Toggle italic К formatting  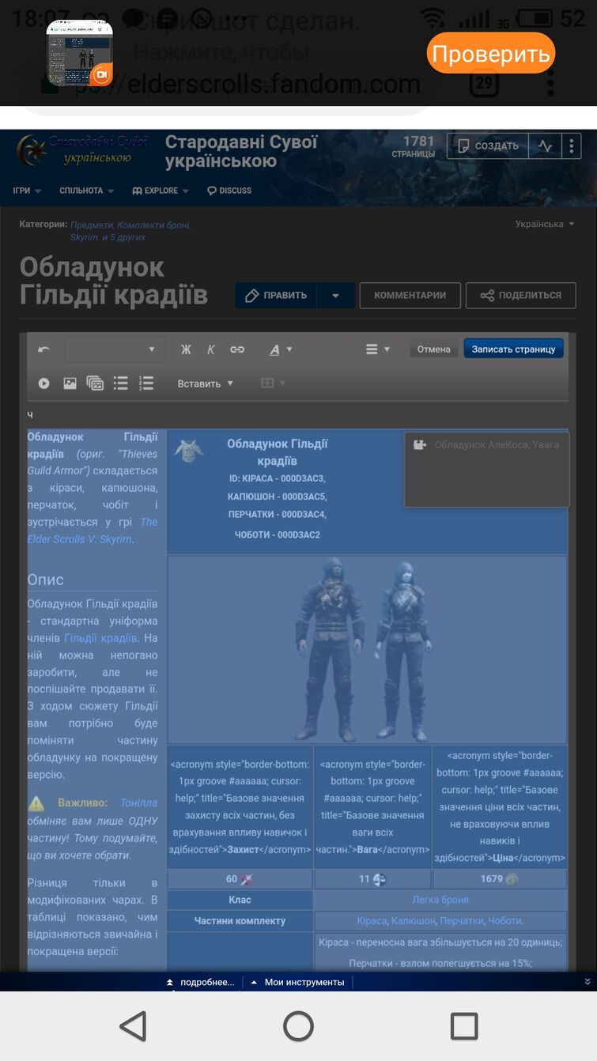[x=211, y=349]
